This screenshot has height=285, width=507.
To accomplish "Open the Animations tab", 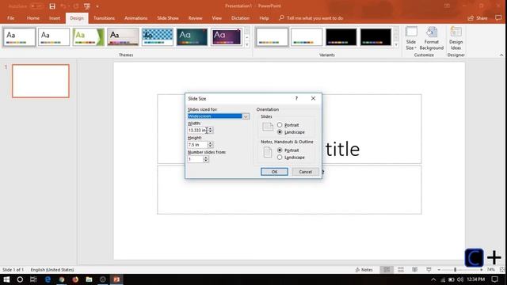I will [x=135, y=18].
